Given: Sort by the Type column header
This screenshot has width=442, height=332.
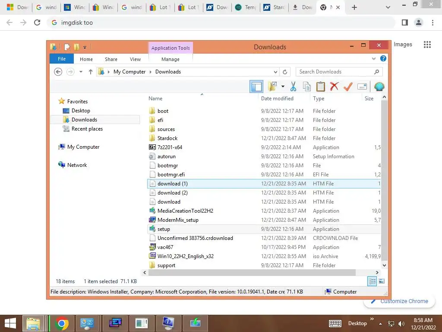Looking at the screenshot, I should pos(319,98).
